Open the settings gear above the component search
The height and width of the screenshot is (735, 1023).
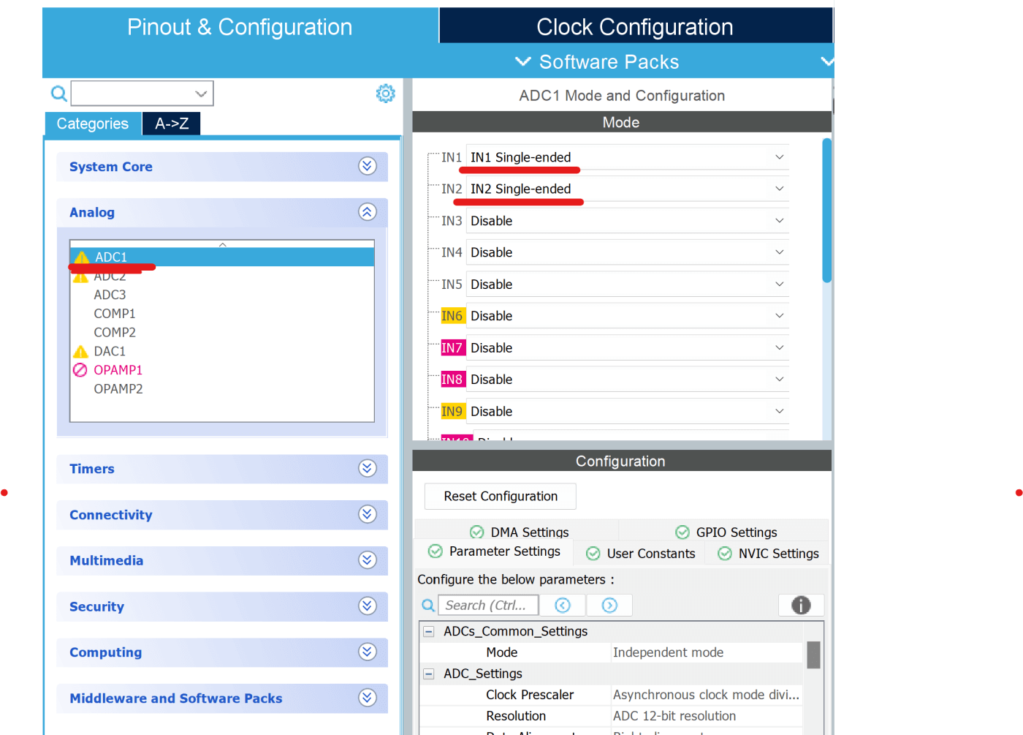coord(386,93)
